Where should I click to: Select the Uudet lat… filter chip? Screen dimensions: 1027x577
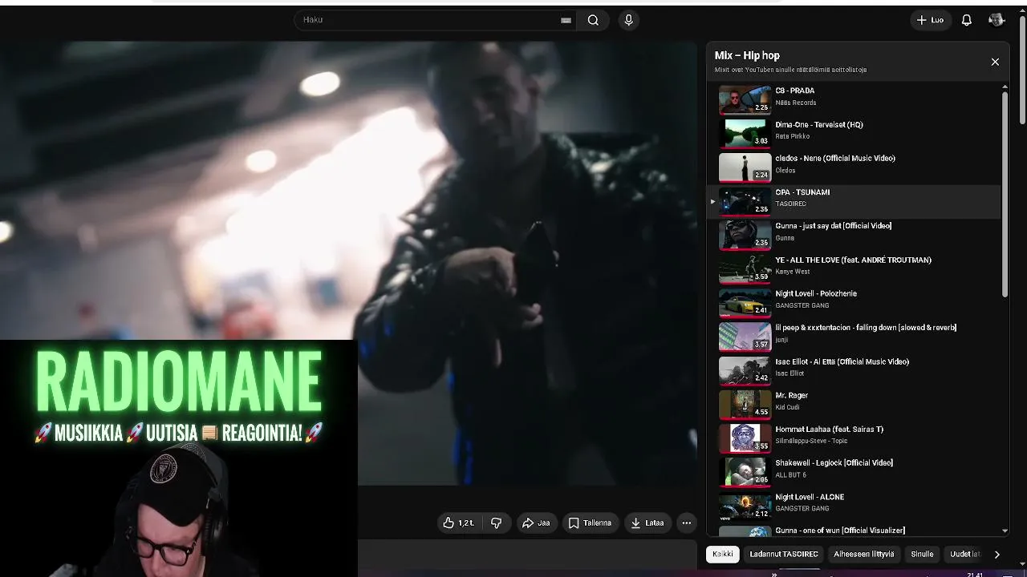965,554
